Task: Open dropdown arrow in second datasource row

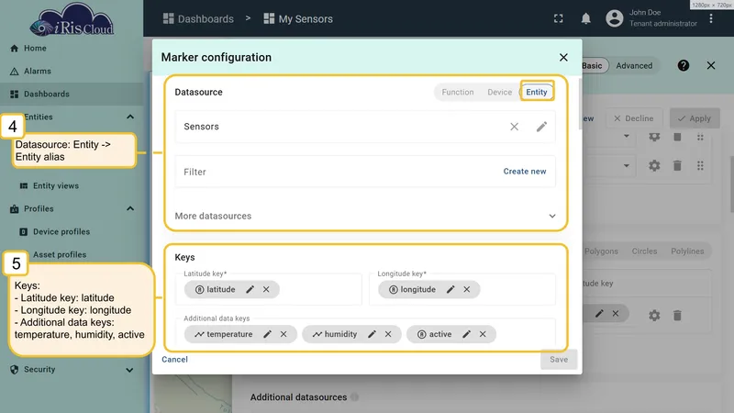Action: tap(626, 166)
